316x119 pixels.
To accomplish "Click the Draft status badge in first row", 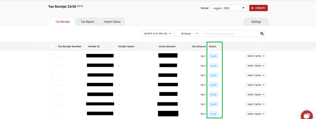I will [x=214, y=56].
